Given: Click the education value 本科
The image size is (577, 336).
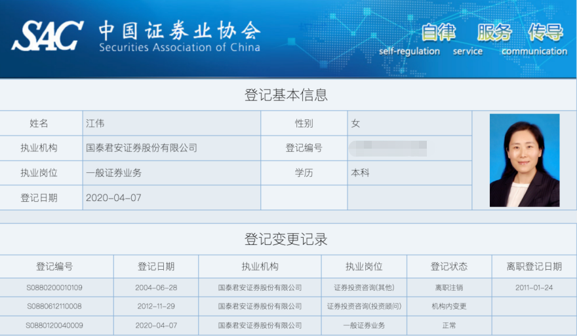Looking at the screenshot, I should pyautogui.click(x=360, y=173).
